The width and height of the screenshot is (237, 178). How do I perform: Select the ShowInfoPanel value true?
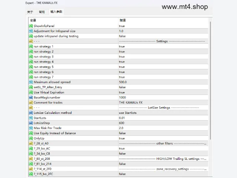coord(122,26)
